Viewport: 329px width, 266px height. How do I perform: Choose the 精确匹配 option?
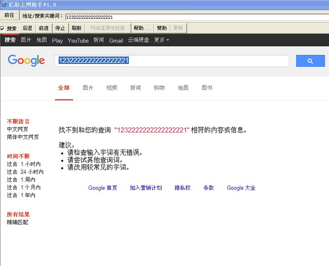tap(17, 222)
